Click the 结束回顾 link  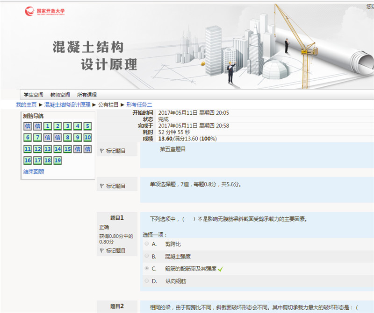(x=34, y=172)
